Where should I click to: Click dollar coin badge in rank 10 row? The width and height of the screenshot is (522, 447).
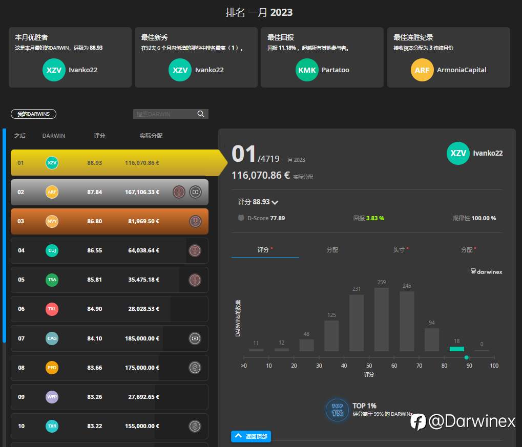click(x=195, y=426)
